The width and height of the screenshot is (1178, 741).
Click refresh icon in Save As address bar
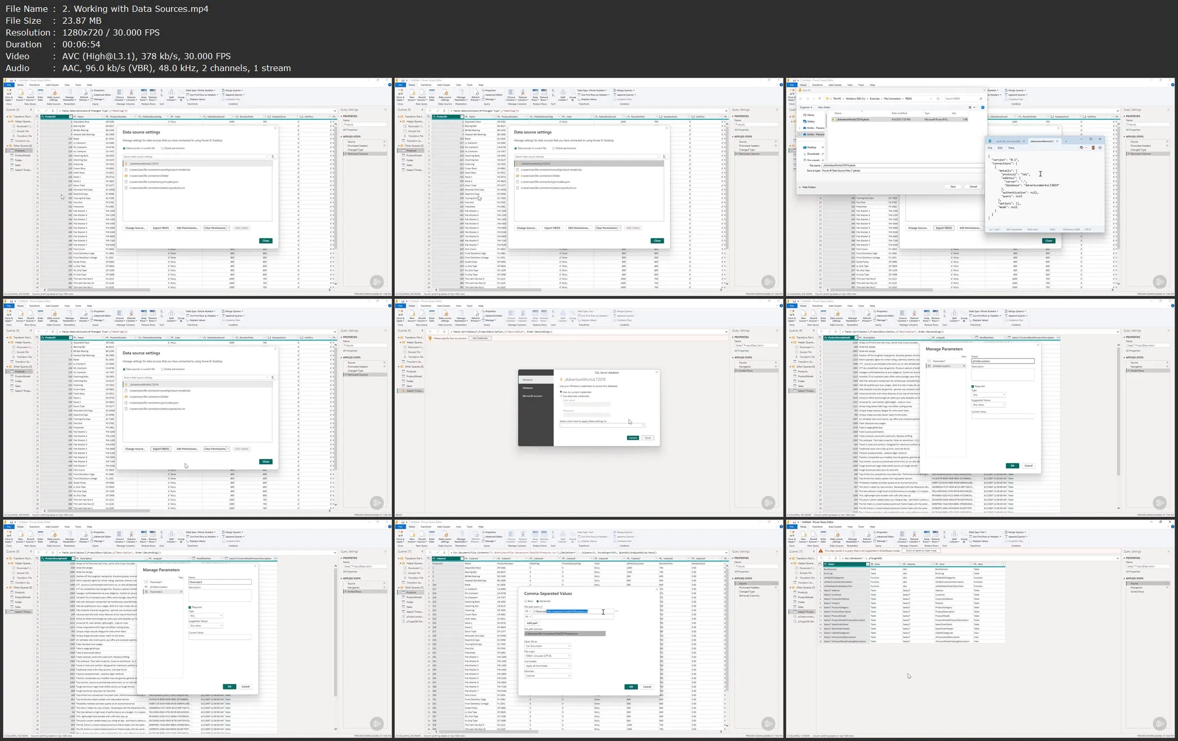(x=938, y=98)
